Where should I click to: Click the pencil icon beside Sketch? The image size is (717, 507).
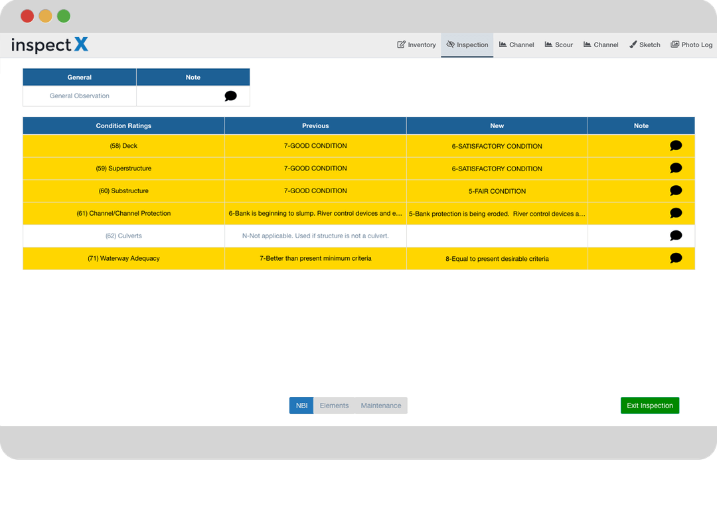pyautogui.click(x=633, y=44)
